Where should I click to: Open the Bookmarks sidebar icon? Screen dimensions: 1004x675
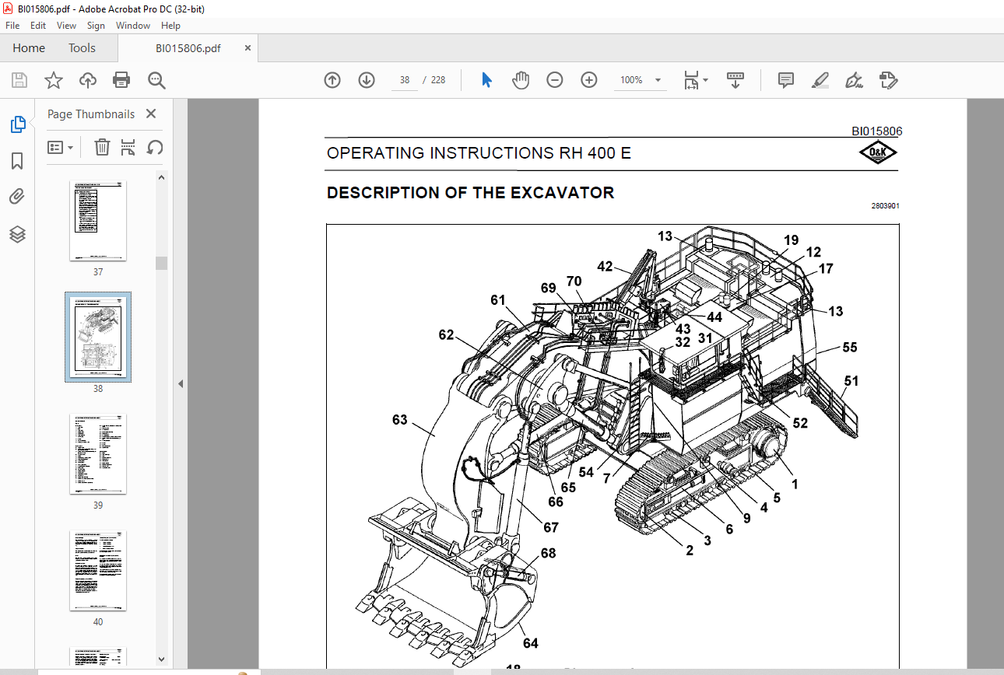17,161
